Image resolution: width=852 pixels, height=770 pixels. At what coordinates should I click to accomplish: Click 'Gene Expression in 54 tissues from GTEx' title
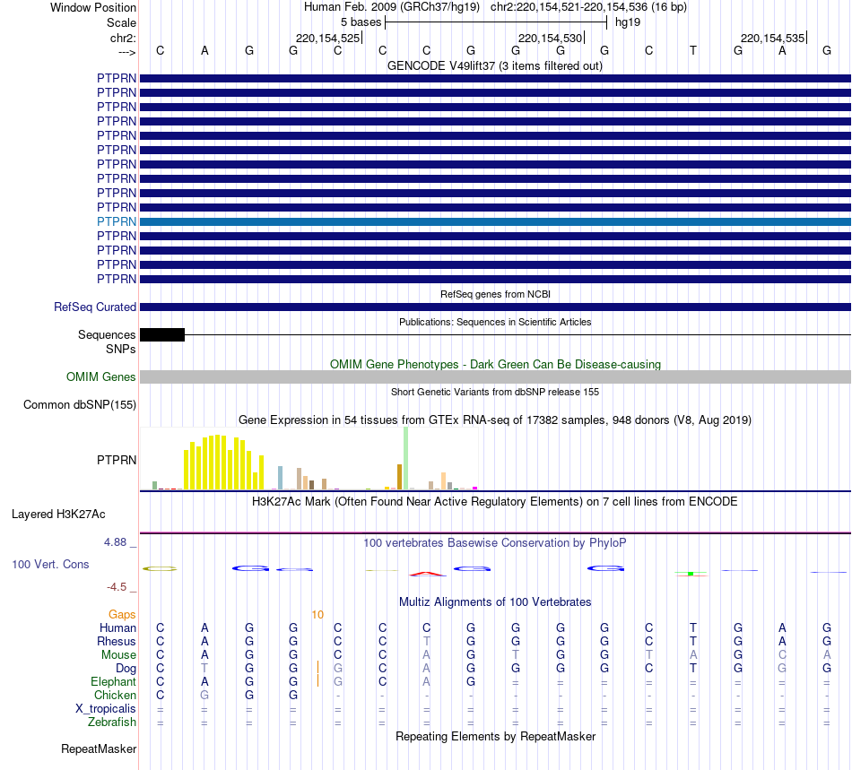(495, 420)
